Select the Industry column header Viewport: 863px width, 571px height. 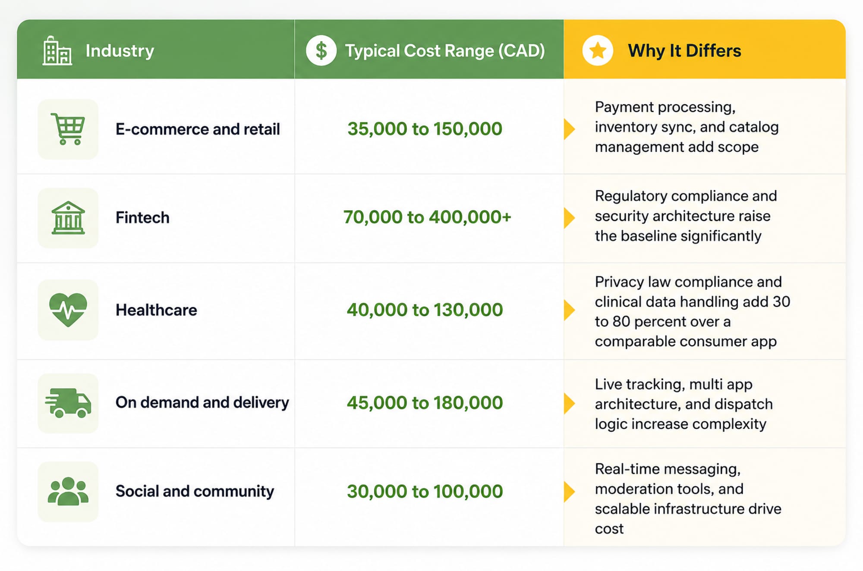156,49
